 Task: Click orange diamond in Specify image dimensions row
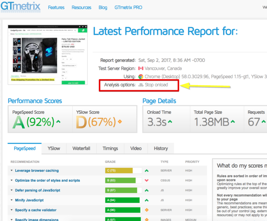point(147,219)
